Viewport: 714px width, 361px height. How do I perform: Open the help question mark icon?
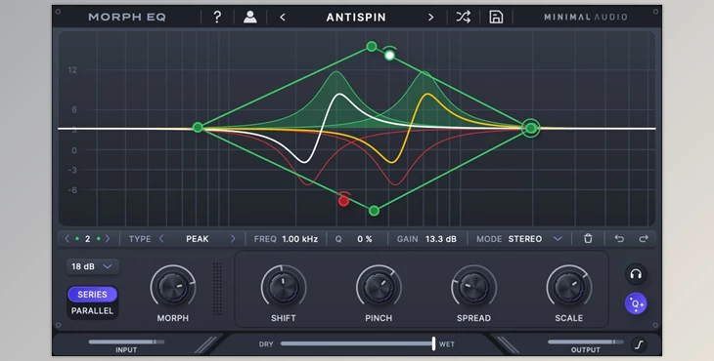pyautogui.click(x=217, y=18)
